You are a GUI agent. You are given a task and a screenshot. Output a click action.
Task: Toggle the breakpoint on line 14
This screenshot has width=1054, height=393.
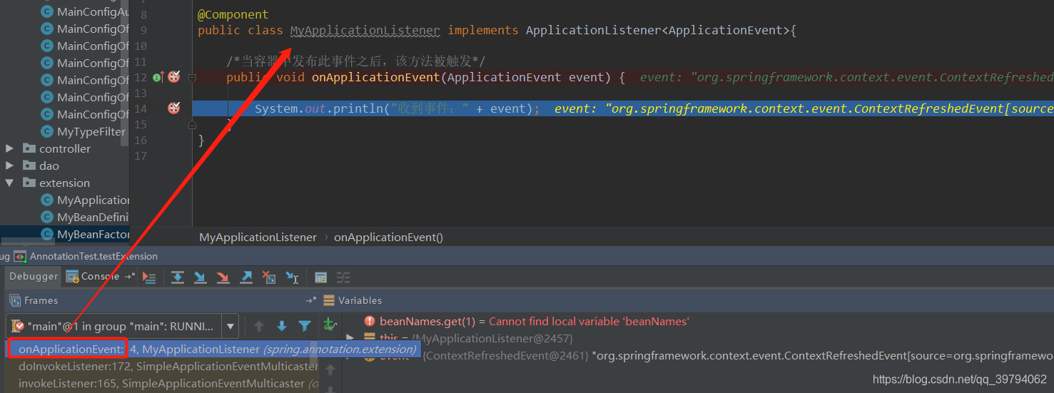click(173, 108)
